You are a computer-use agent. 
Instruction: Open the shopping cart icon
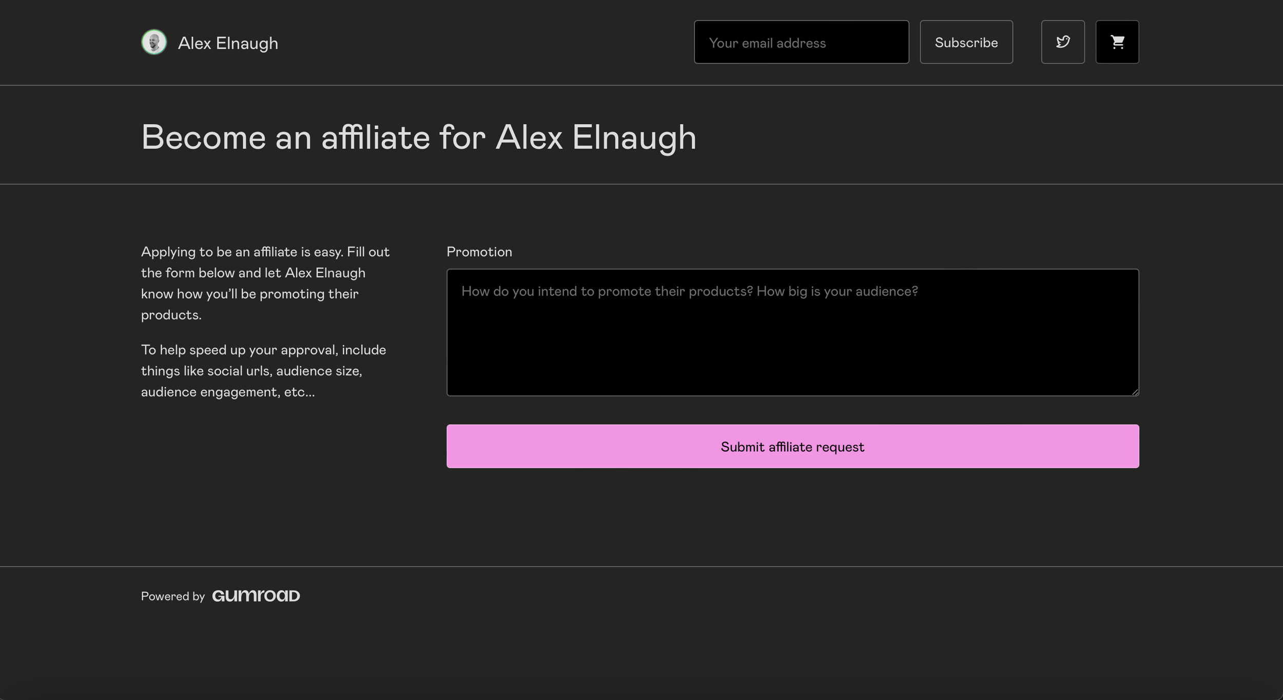(1117, 42)
